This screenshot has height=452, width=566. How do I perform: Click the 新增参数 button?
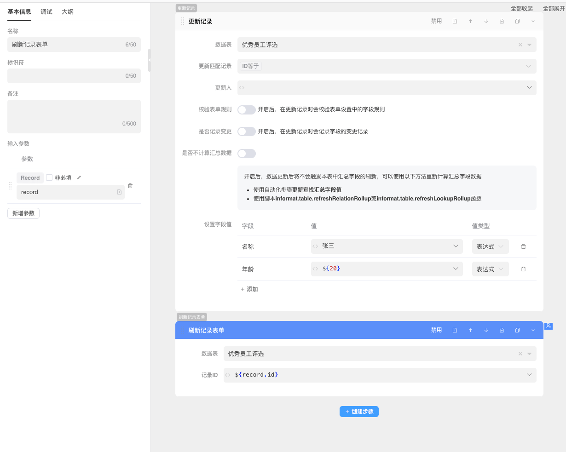tap(23, 213)
